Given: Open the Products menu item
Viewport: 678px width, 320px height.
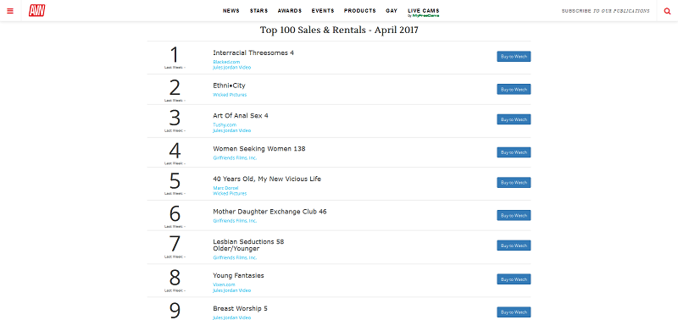Looking at the screenshot, I should (359, 11).
